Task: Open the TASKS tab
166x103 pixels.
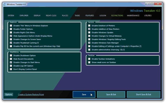Action: point(77,15)
